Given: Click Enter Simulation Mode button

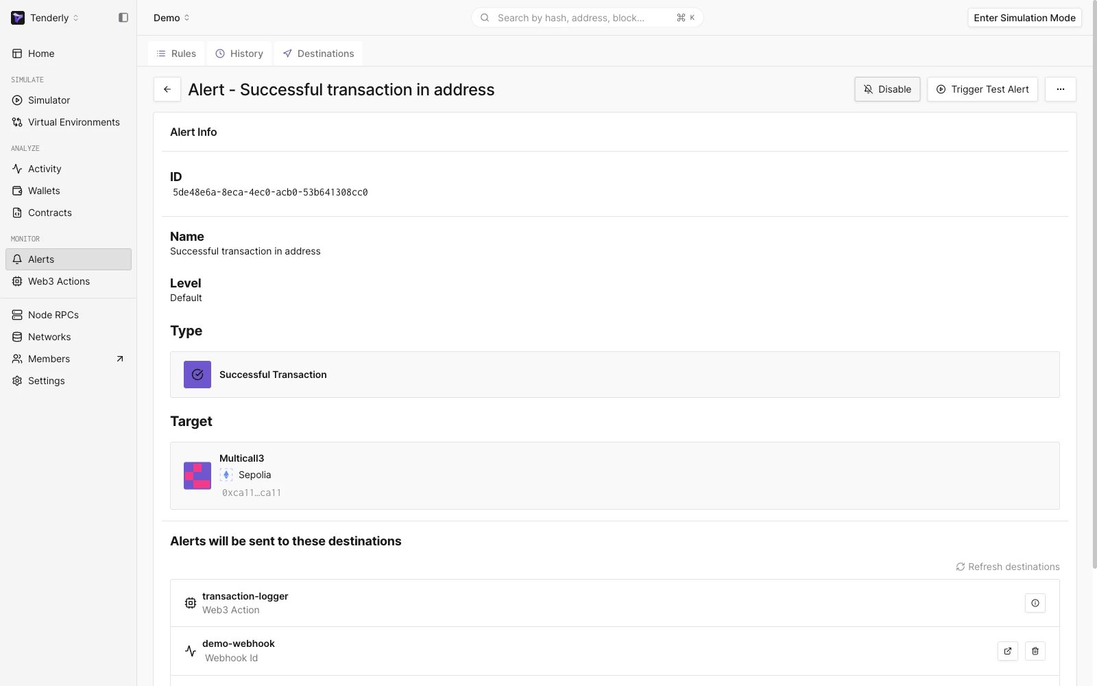Looking at the screenshot, I should (x=1024, y=18).
